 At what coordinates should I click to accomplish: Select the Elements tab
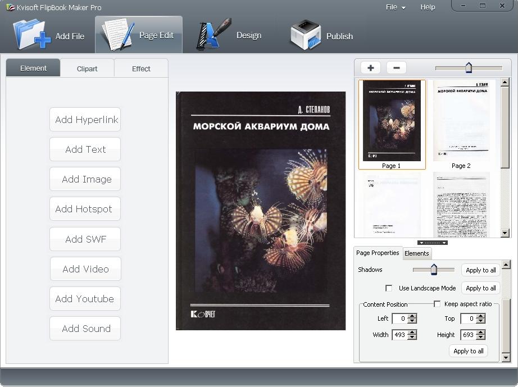tap(416, 253)
